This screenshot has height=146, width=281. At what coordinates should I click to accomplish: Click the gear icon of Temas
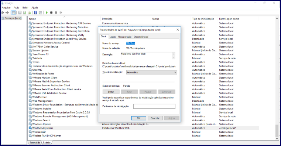pos(30,62)
